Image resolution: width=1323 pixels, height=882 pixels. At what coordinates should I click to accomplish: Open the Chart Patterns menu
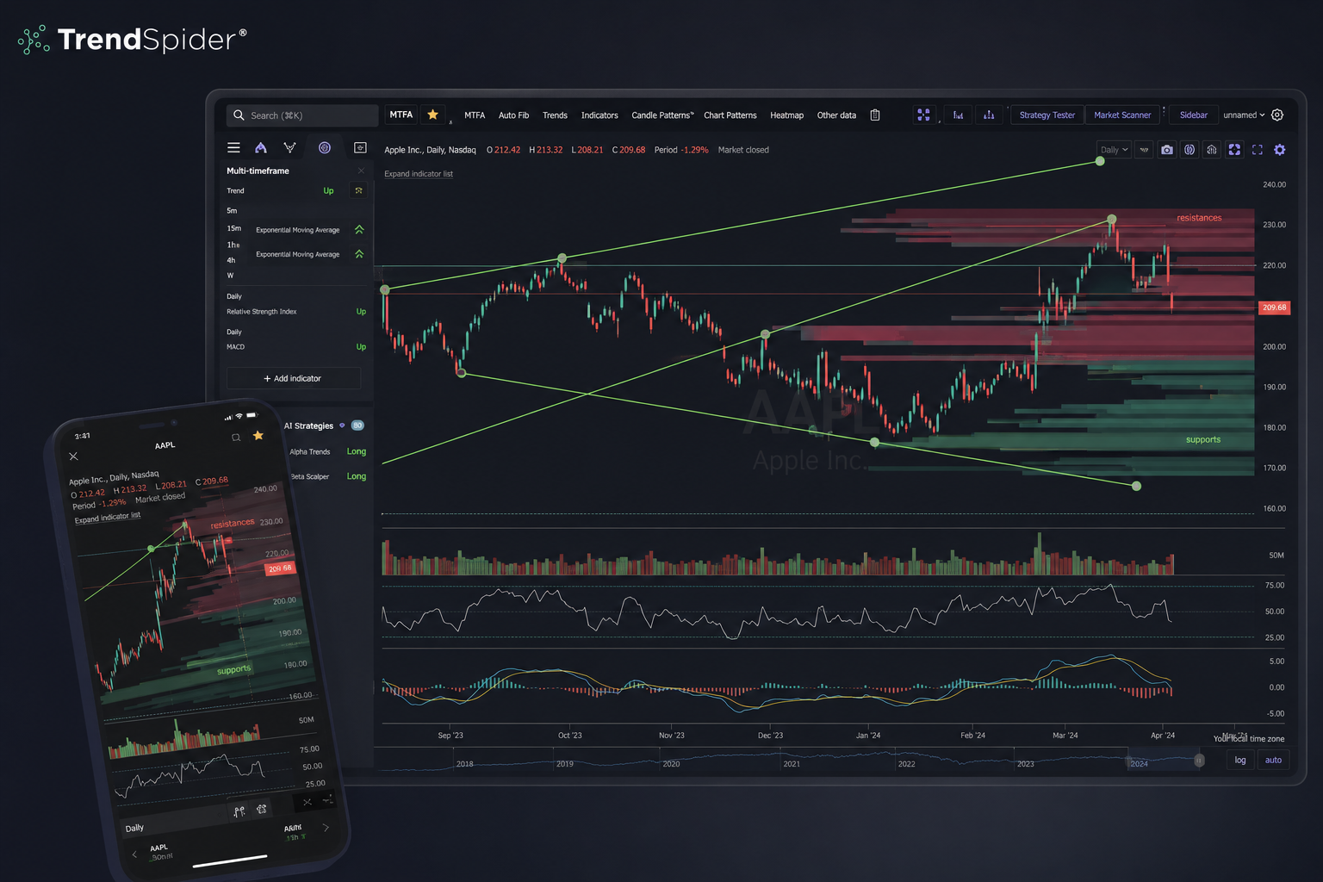point(730,115)
